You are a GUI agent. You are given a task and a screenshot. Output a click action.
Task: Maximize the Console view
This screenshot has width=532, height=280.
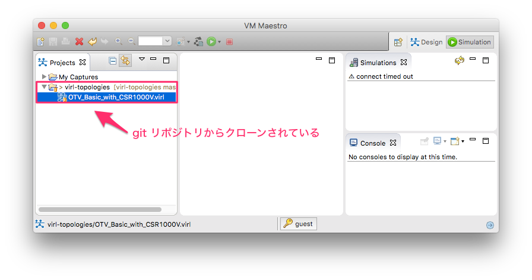[486, 141]
